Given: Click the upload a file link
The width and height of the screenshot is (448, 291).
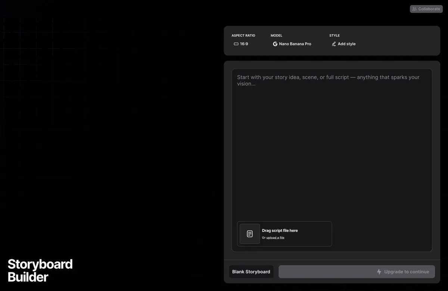Looking at the screenshot, I should point(275,238).
